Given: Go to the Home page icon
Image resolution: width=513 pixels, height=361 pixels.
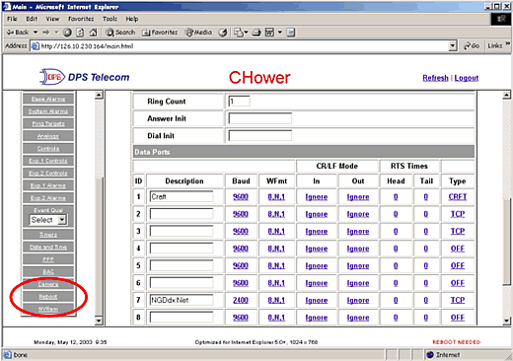Looking at the screenshot, I should [x=94, y=33].
